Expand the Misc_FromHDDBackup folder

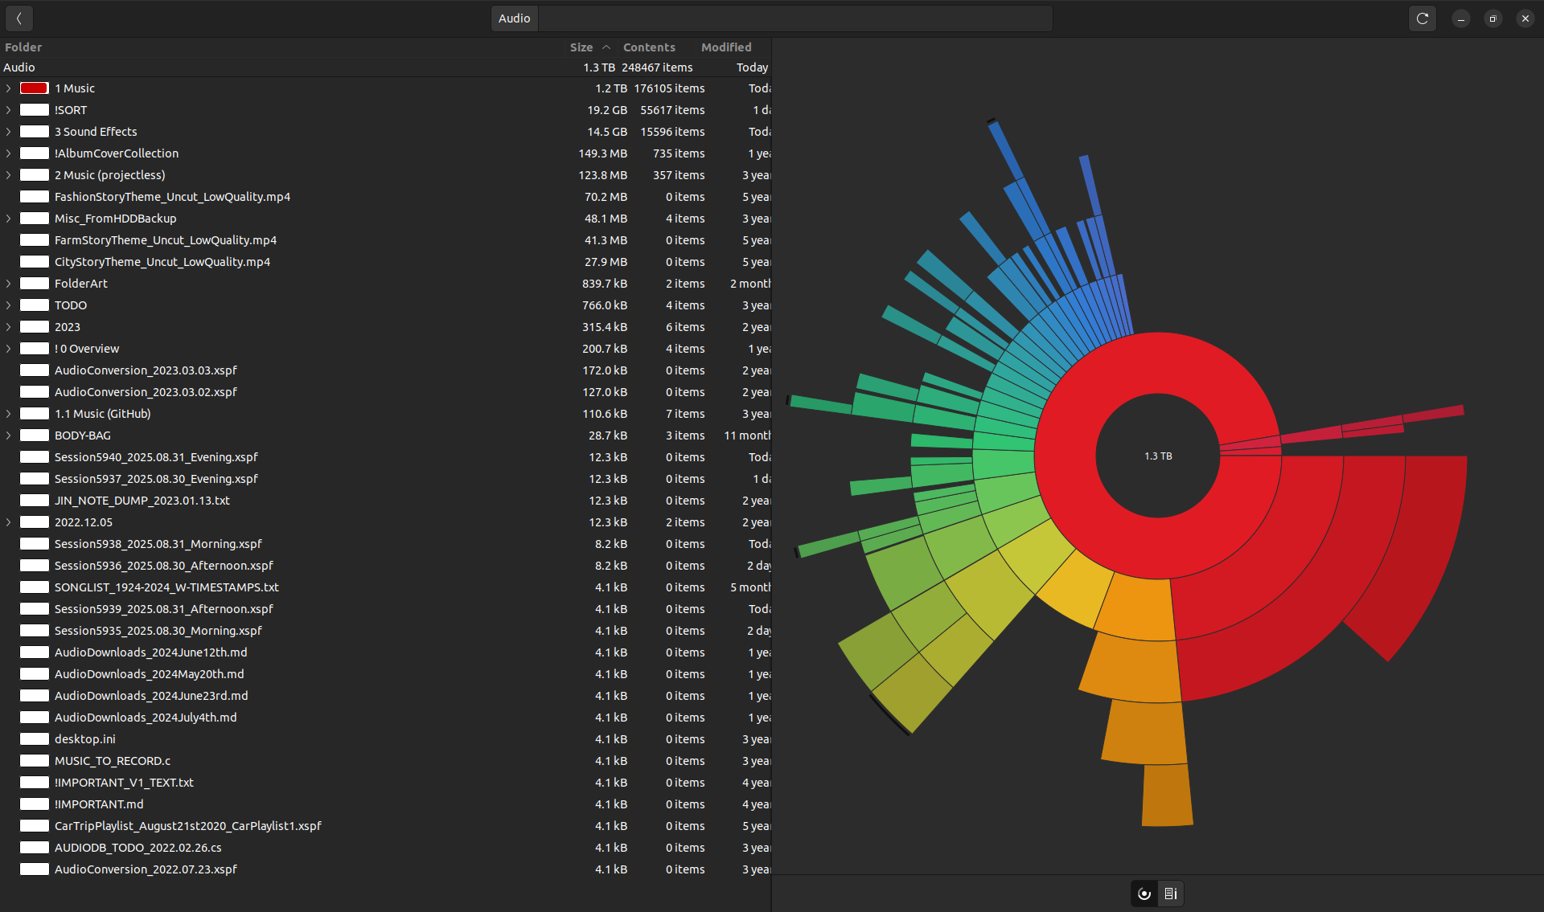(8, 219)
